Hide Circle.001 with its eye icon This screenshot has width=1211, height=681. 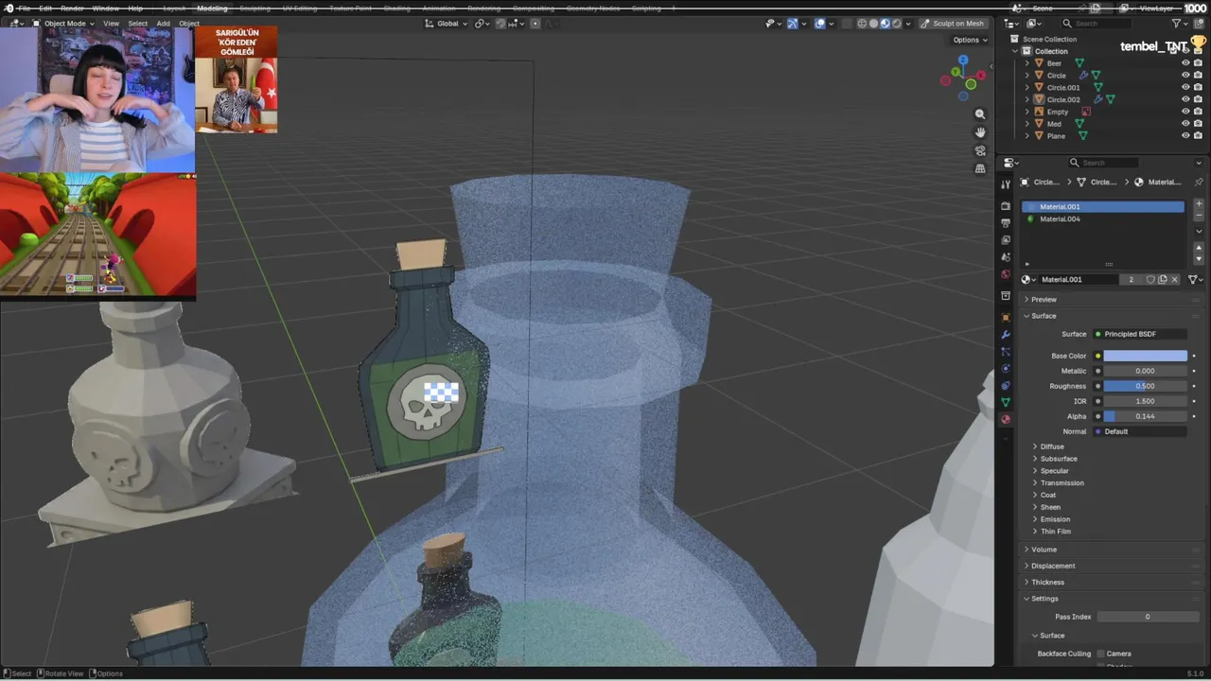[x=1185, y=87]
